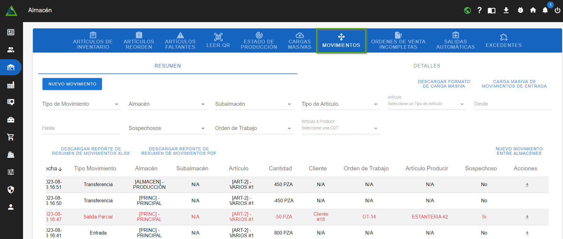Click the globe language icon
This screenshot has height=239, width=563.
467,10
